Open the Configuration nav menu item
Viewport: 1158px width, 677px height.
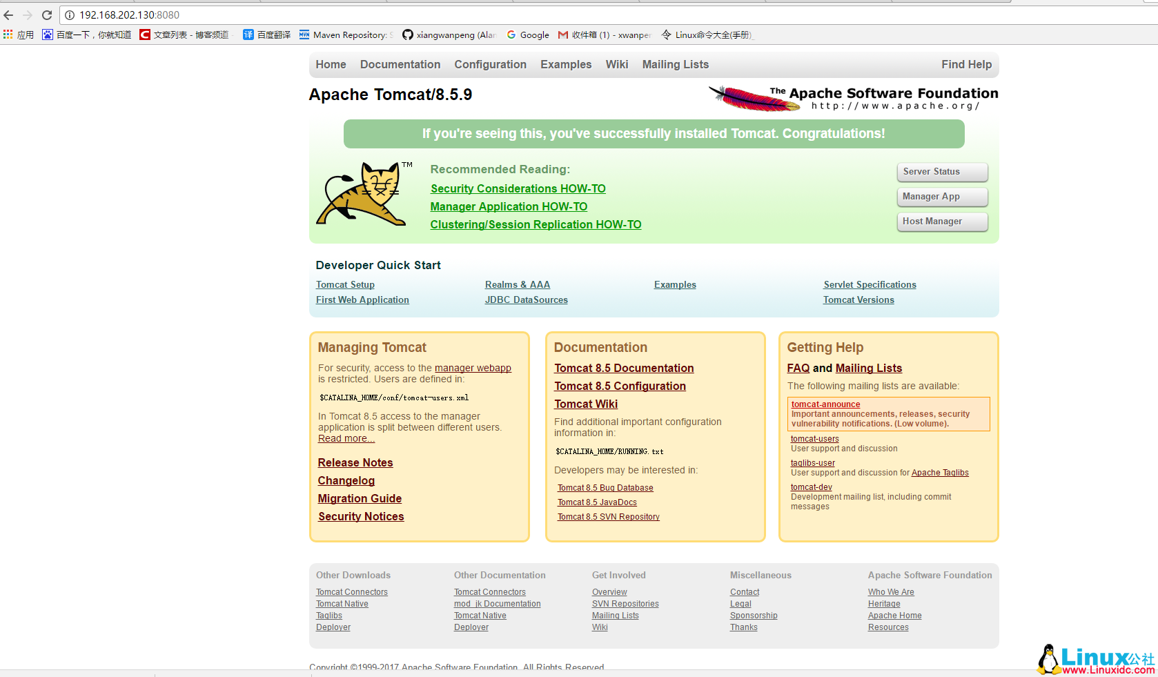coord(490,64)
